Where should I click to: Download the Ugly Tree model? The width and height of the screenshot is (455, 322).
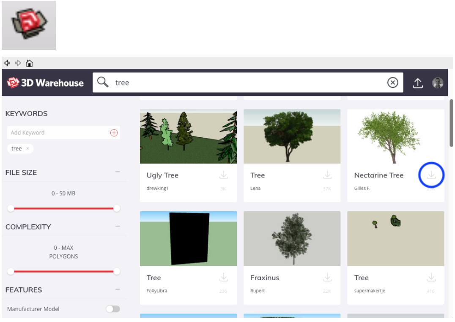223,175
